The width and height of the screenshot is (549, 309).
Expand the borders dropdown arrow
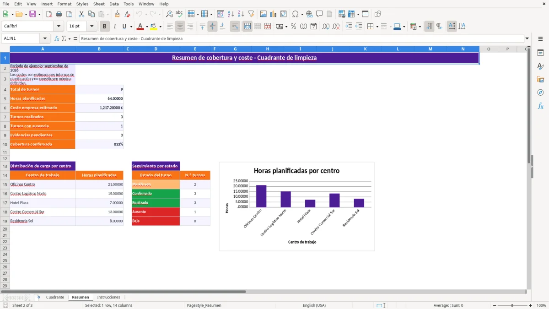[377, 27]
